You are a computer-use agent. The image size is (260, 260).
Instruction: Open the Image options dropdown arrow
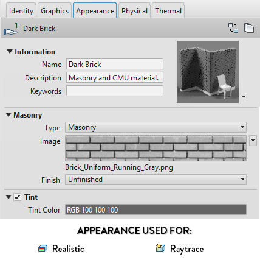[253, 141]
